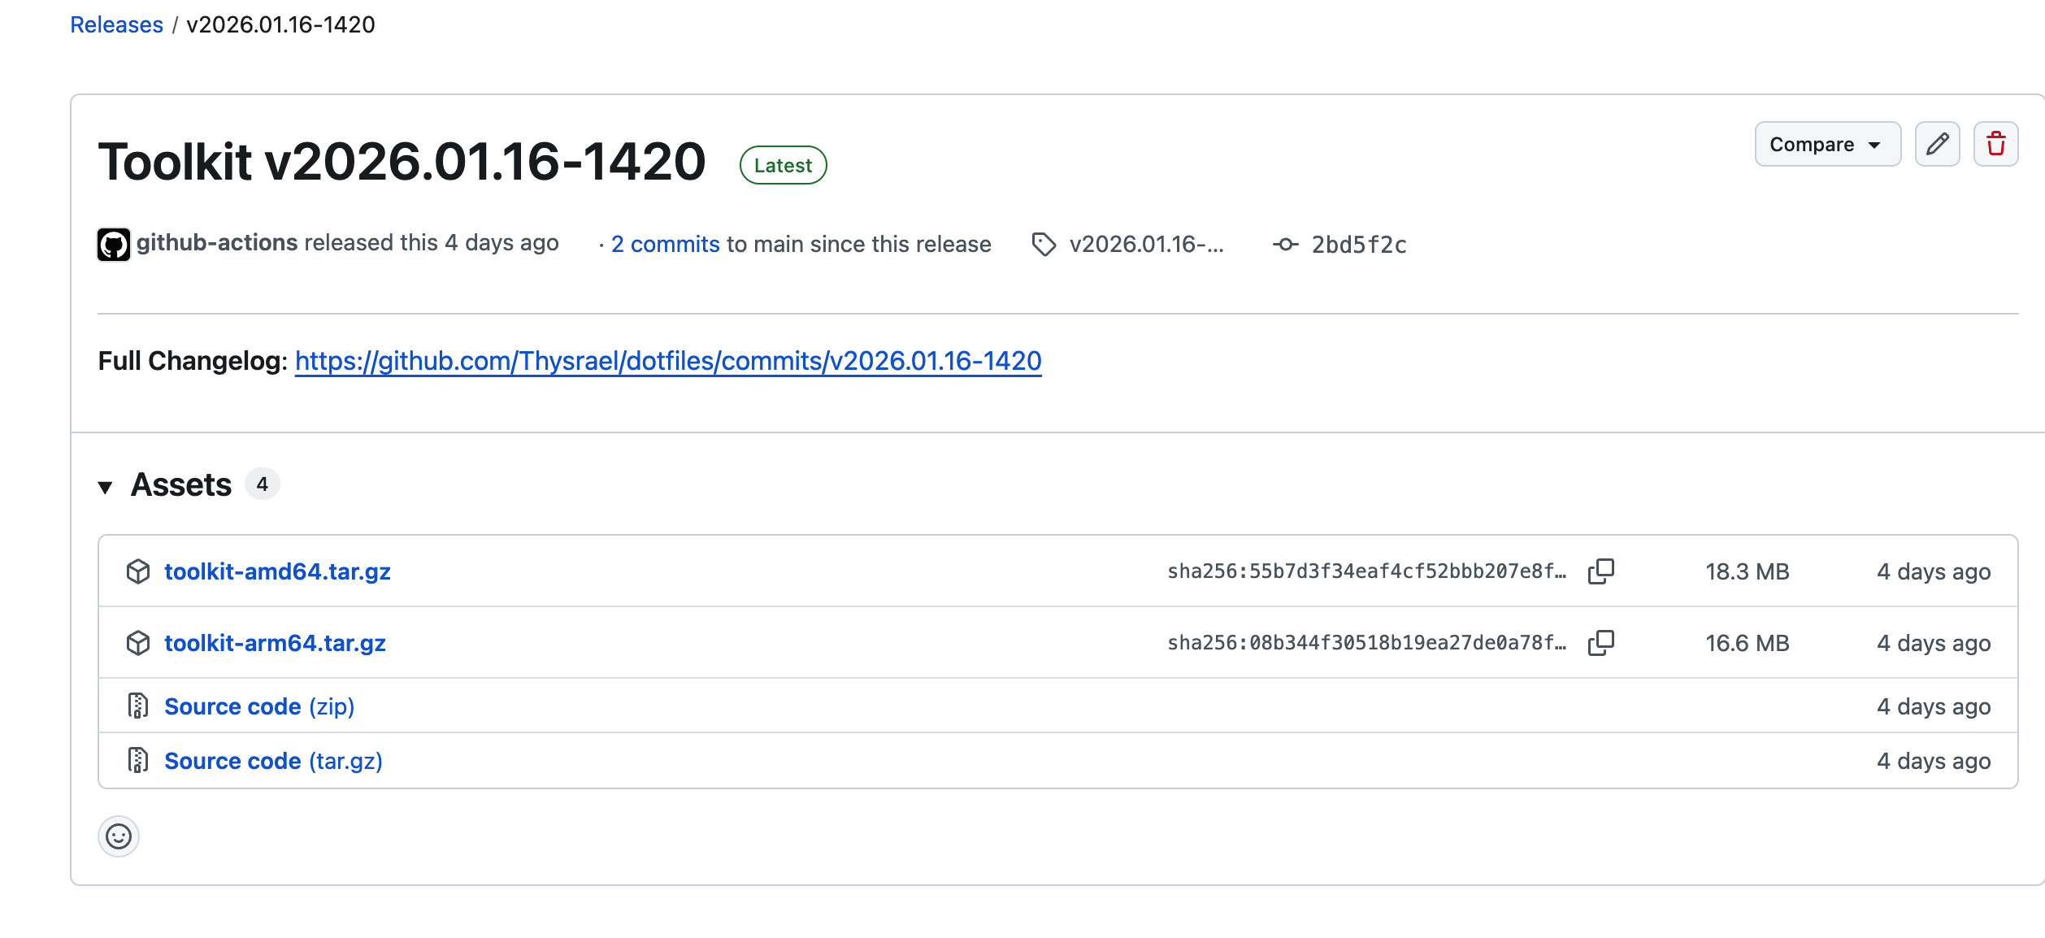Click the Latest badge label

[x=783, y=165]
